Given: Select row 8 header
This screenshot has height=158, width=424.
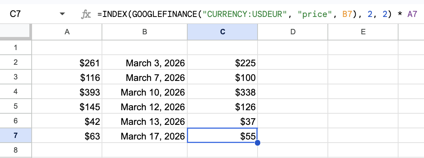Looking at the screenshot, I should (15, 150).
